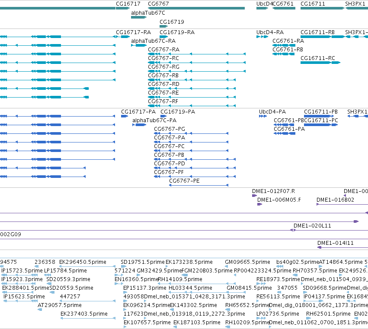Click the SH3PX1 gene label
The width and height of the screenshot is (368, 329).
(355, 4)
